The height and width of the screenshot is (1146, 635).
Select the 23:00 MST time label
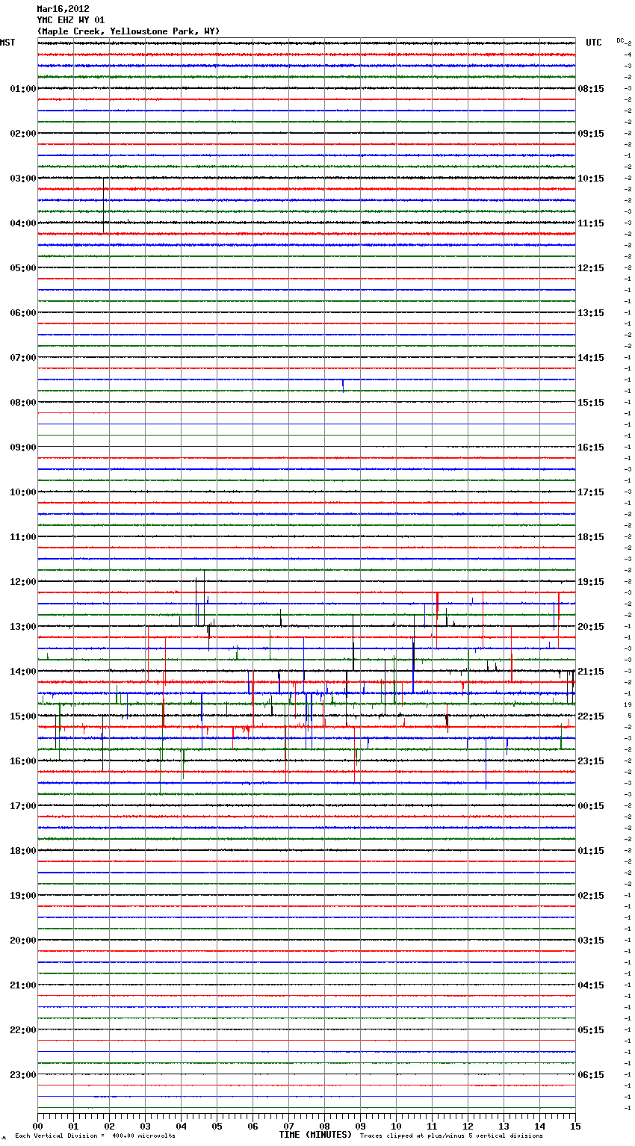pyautogui.click(x=22, y=1075)
